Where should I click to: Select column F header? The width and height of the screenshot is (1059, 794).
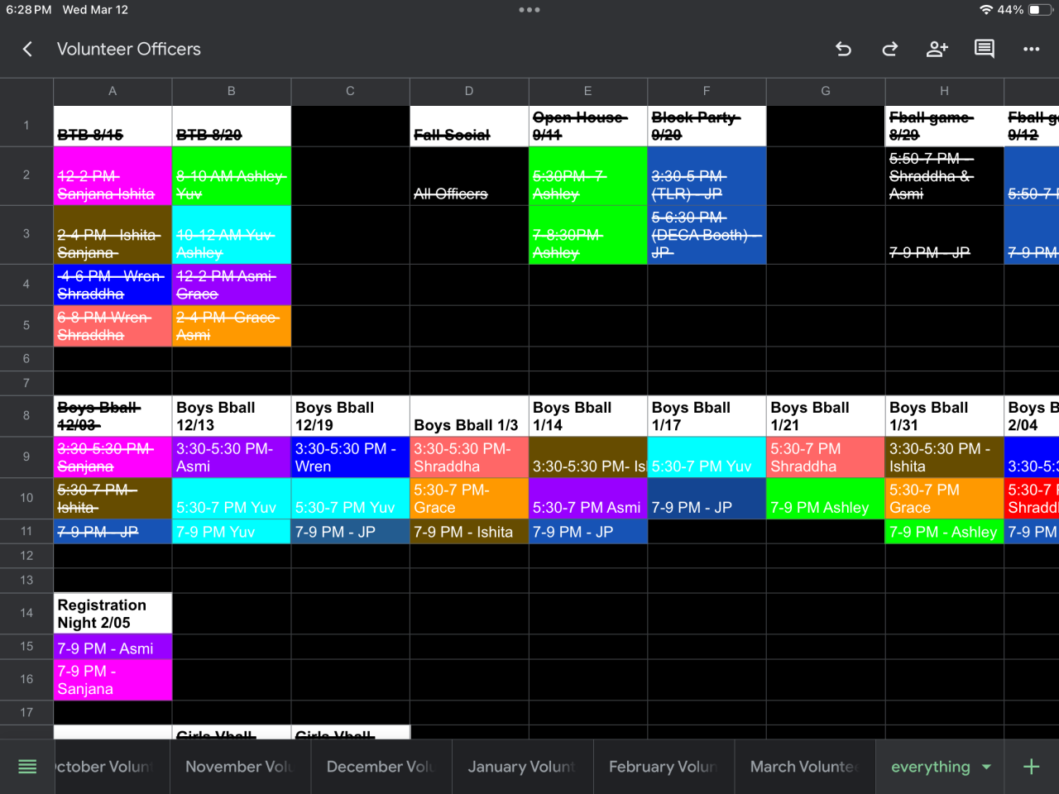point(707,91)
